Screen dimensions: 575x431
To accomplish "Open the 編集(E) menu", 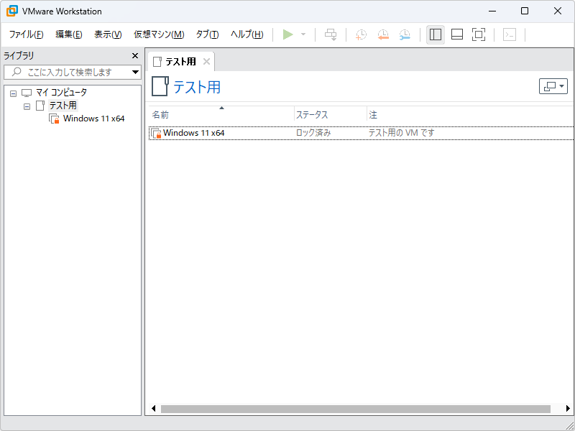I will [x=69, y=34].
